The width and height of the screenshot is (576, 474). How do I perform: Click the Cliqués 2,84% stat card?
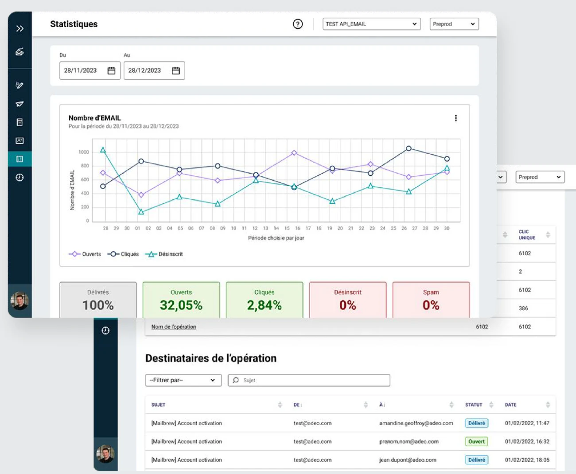pyautogui.click(x=265, y=300)
